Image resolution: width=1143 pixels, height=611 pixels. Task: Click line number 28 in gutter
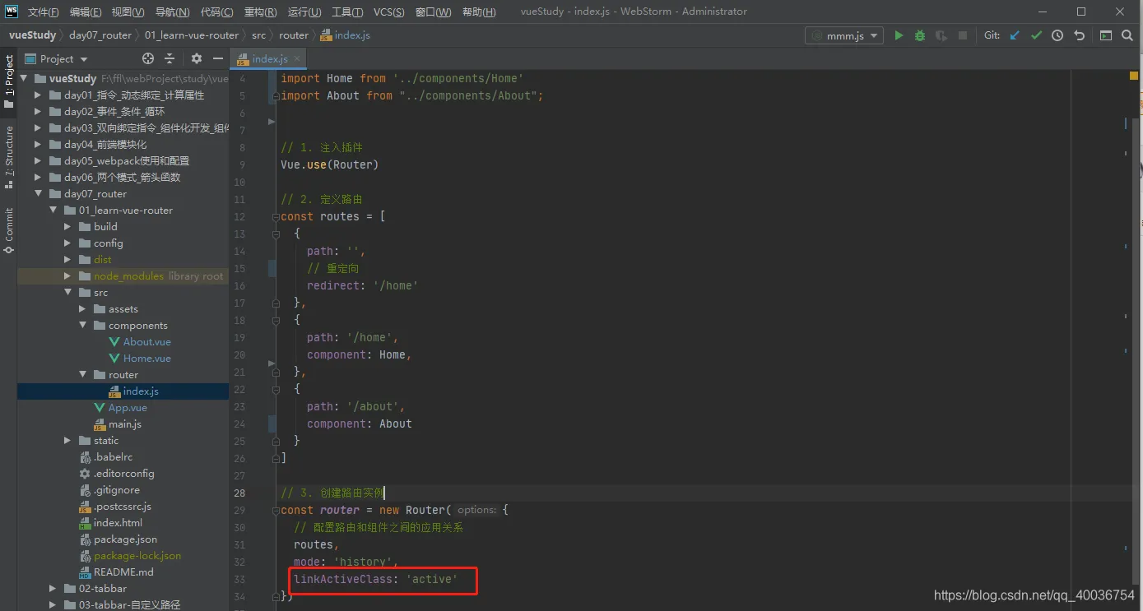(239, 493)
